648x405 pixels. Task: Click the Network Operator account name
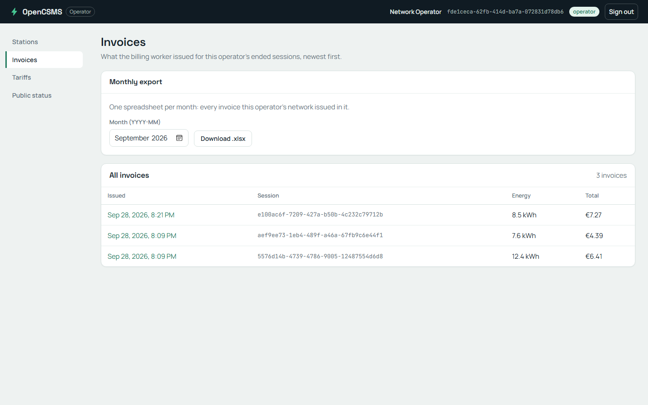[x=415, y=12]
